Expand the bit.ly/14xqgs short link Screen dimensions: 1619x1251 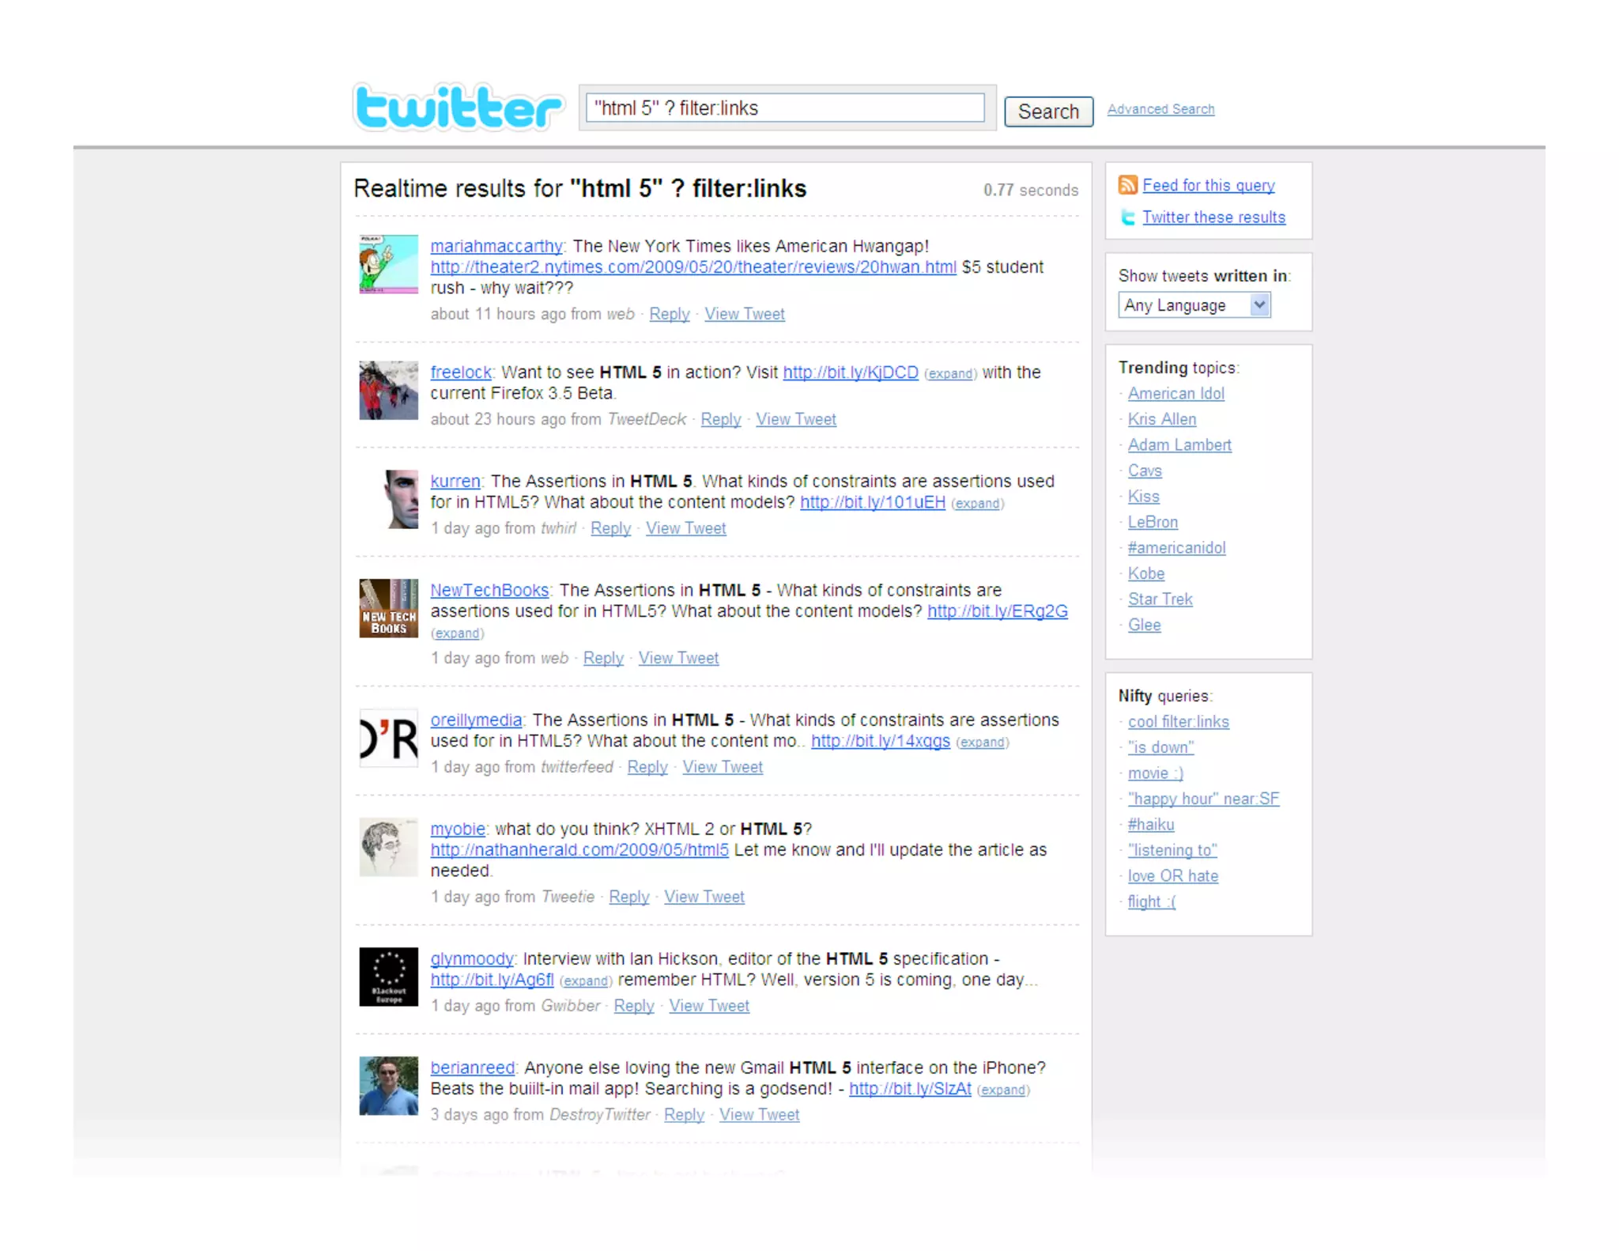tap(982, 742)
